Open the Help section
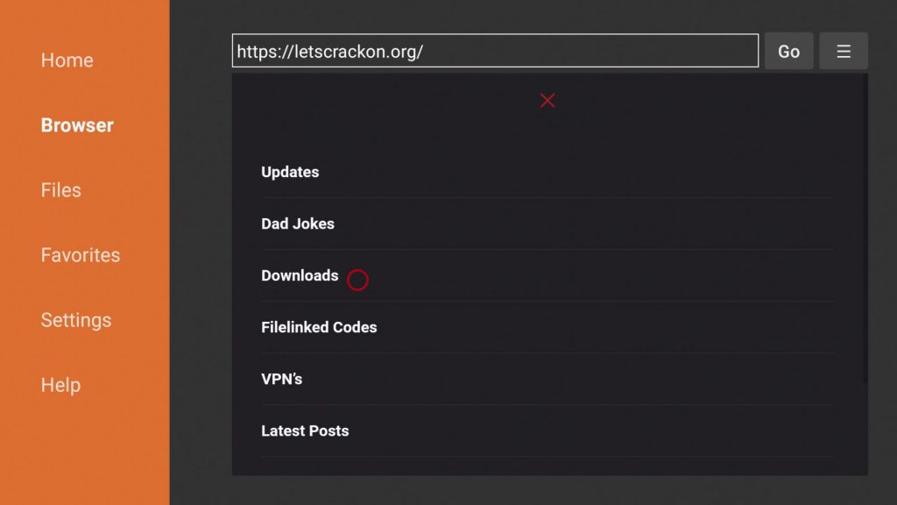 (60, 385)
